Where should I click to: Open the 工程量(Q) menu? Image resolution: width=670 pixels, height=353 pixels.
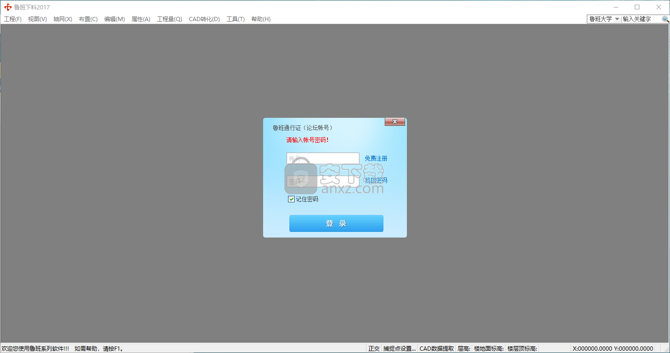coord(170,19)
